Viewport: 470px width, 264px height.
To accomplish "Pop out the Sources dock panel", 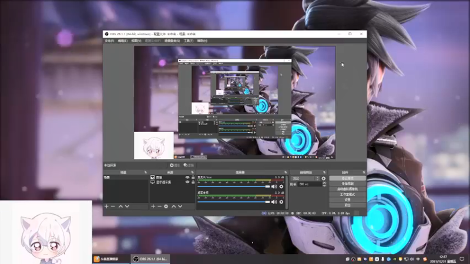I will tap(193, 172).
